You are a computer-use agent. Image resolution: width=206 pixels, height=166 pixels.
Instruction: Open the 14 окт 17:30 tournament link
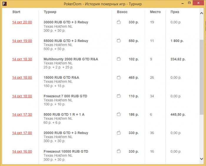click(x=22, y=115)
